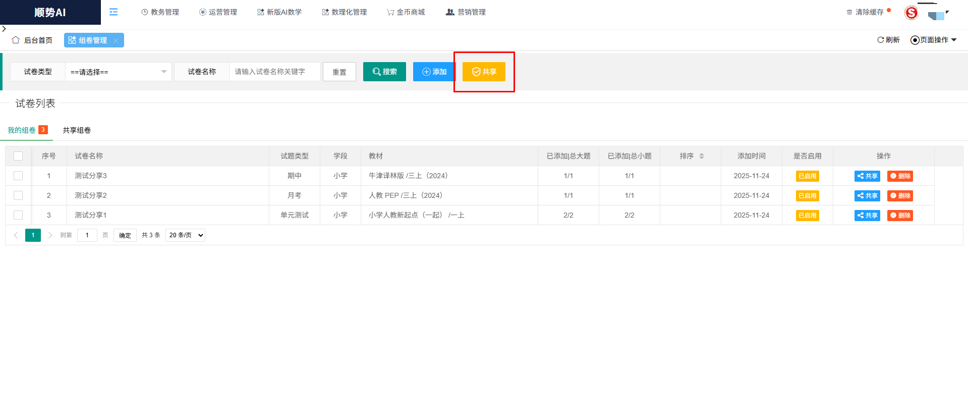Click the 刷新 refresh icon
The image size is (968, 420).
tap(880, 40)
